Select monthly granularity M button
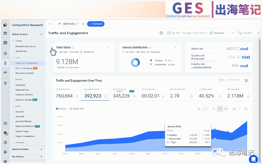 coord(226,109)
